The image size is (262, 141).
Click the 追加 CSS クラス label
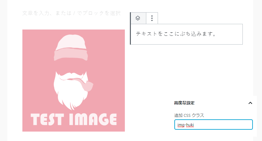coord(189,115)
